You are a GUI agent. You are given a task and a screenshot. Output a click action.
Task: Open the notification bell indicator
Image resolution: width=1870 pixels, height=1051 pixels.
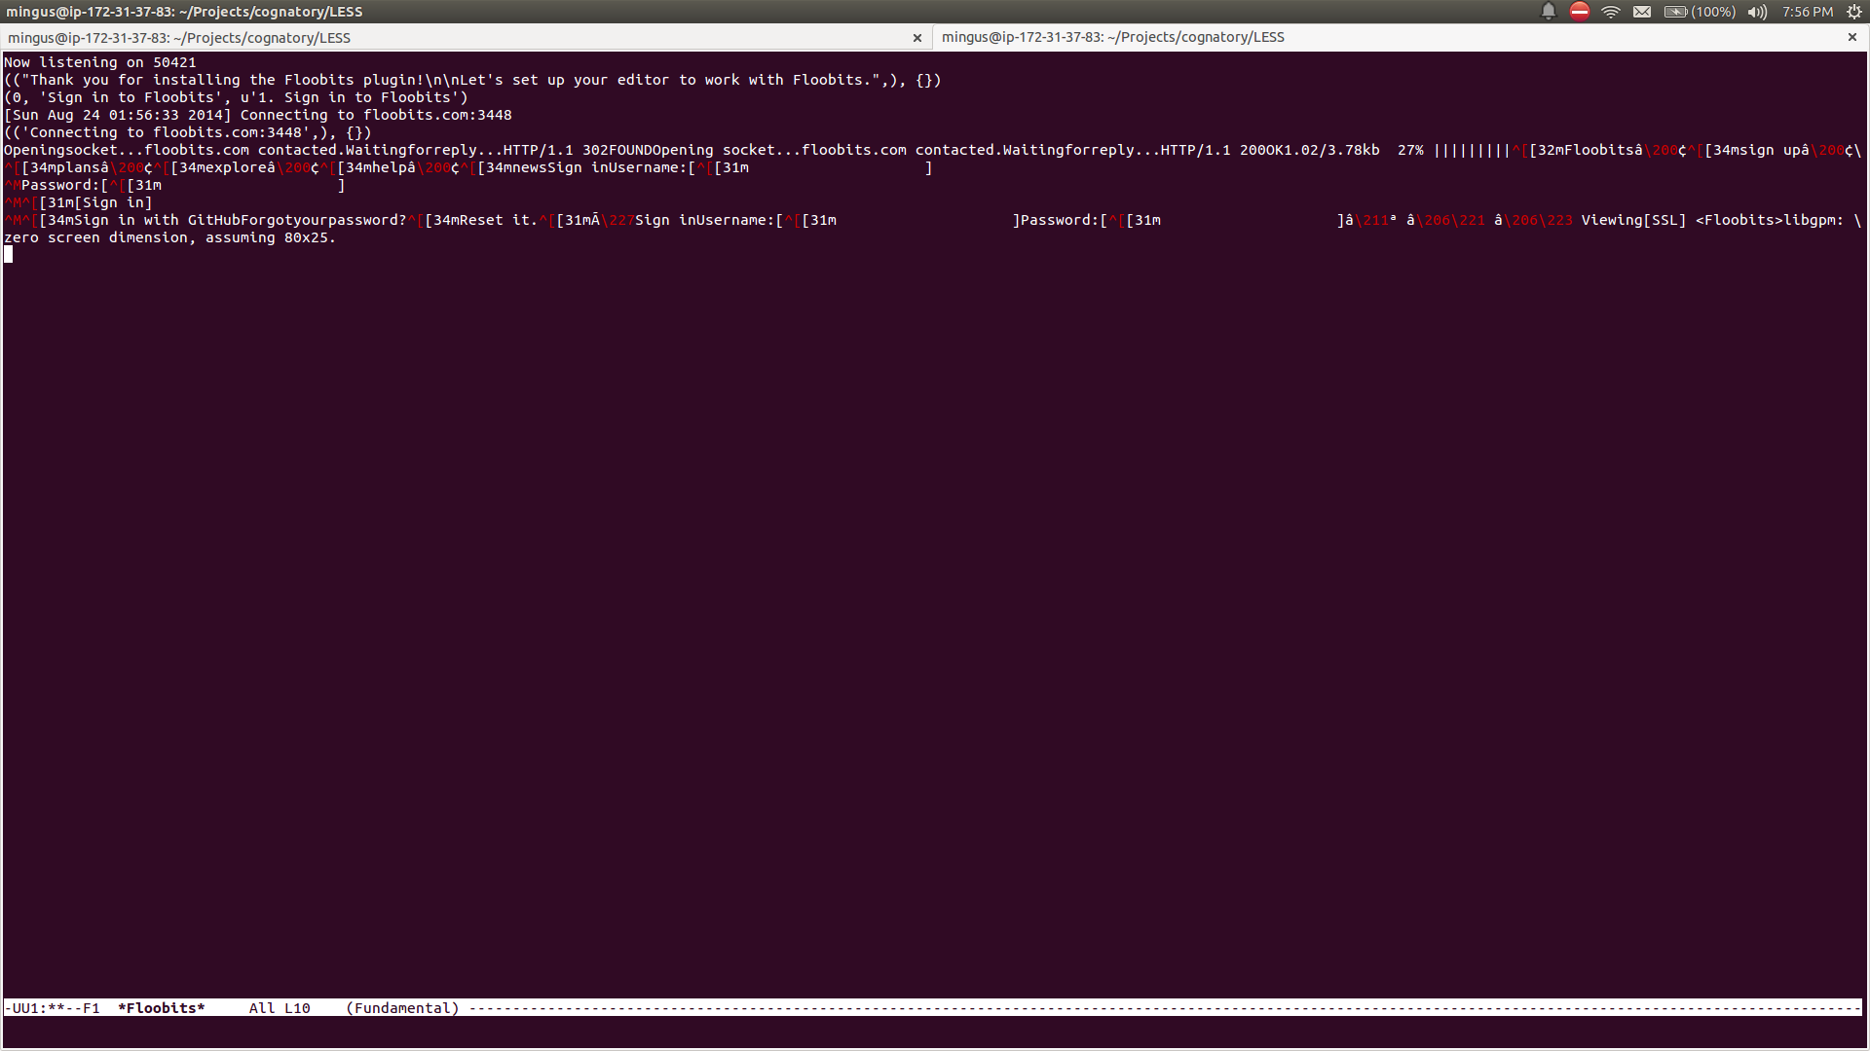click(x=1549, y=12)
